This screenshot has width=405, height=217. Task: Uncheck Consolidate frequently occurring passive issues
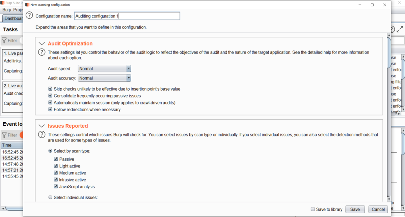pyautogui.click(x=51, y=96)
